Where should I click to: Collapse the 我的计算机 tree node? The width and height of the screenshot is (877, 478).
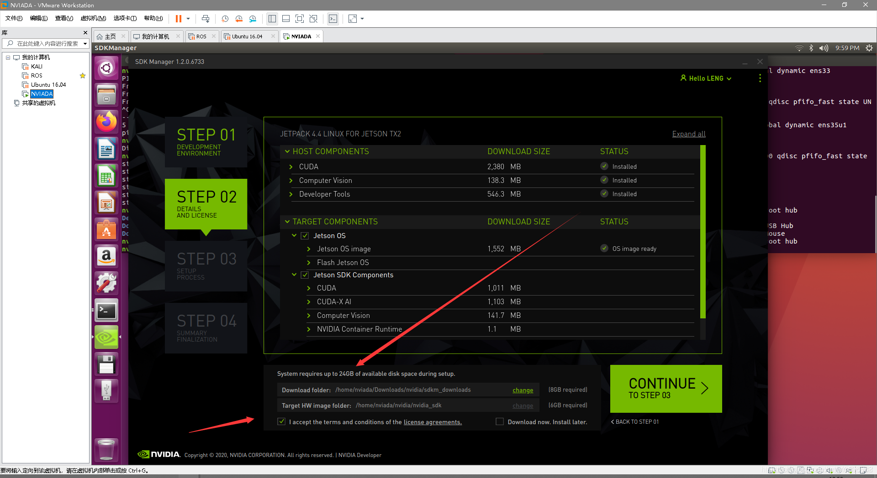8,57
